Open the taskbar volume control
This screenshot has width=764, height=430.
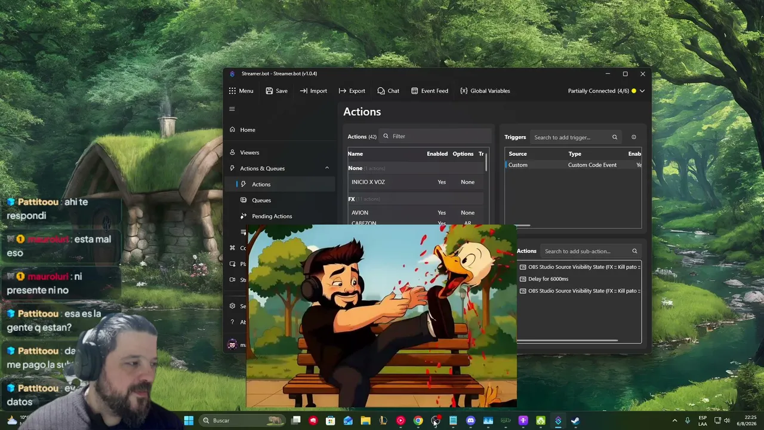(726, 420)
